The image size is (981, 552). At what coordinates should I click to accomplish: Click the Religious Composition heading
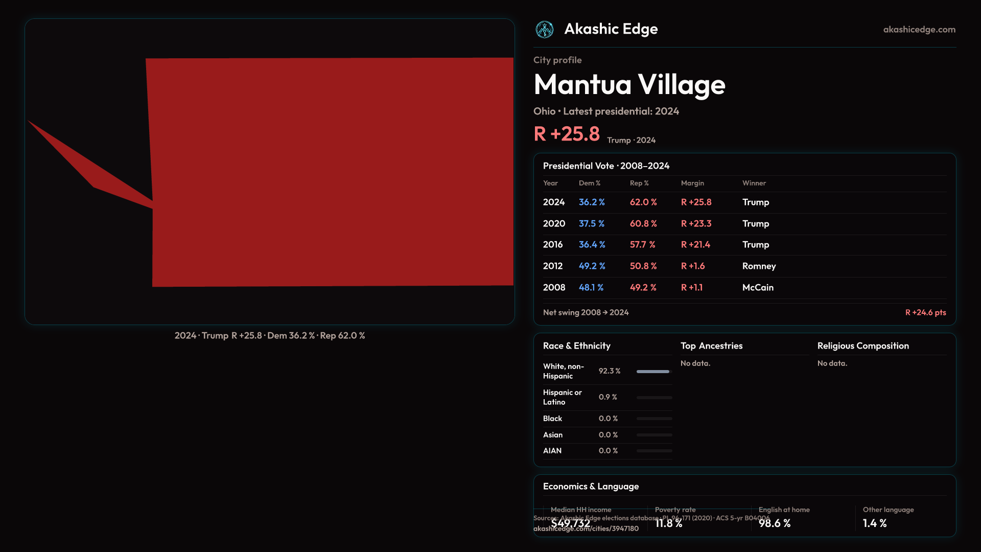pyautogui.click(x=862, y=346)
